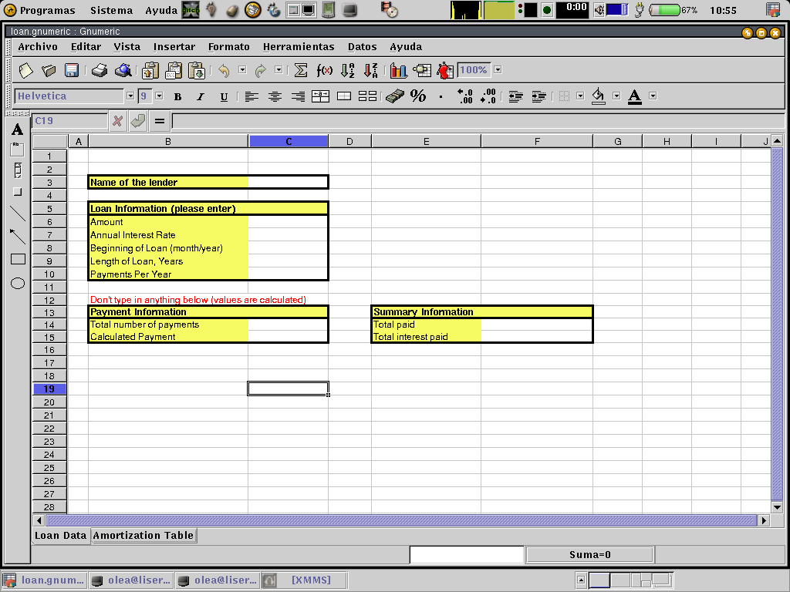The width and height of the screenshot is (790, 592).
Task: Accept cell entry with the check button
Action: click(x=138, y=121)
